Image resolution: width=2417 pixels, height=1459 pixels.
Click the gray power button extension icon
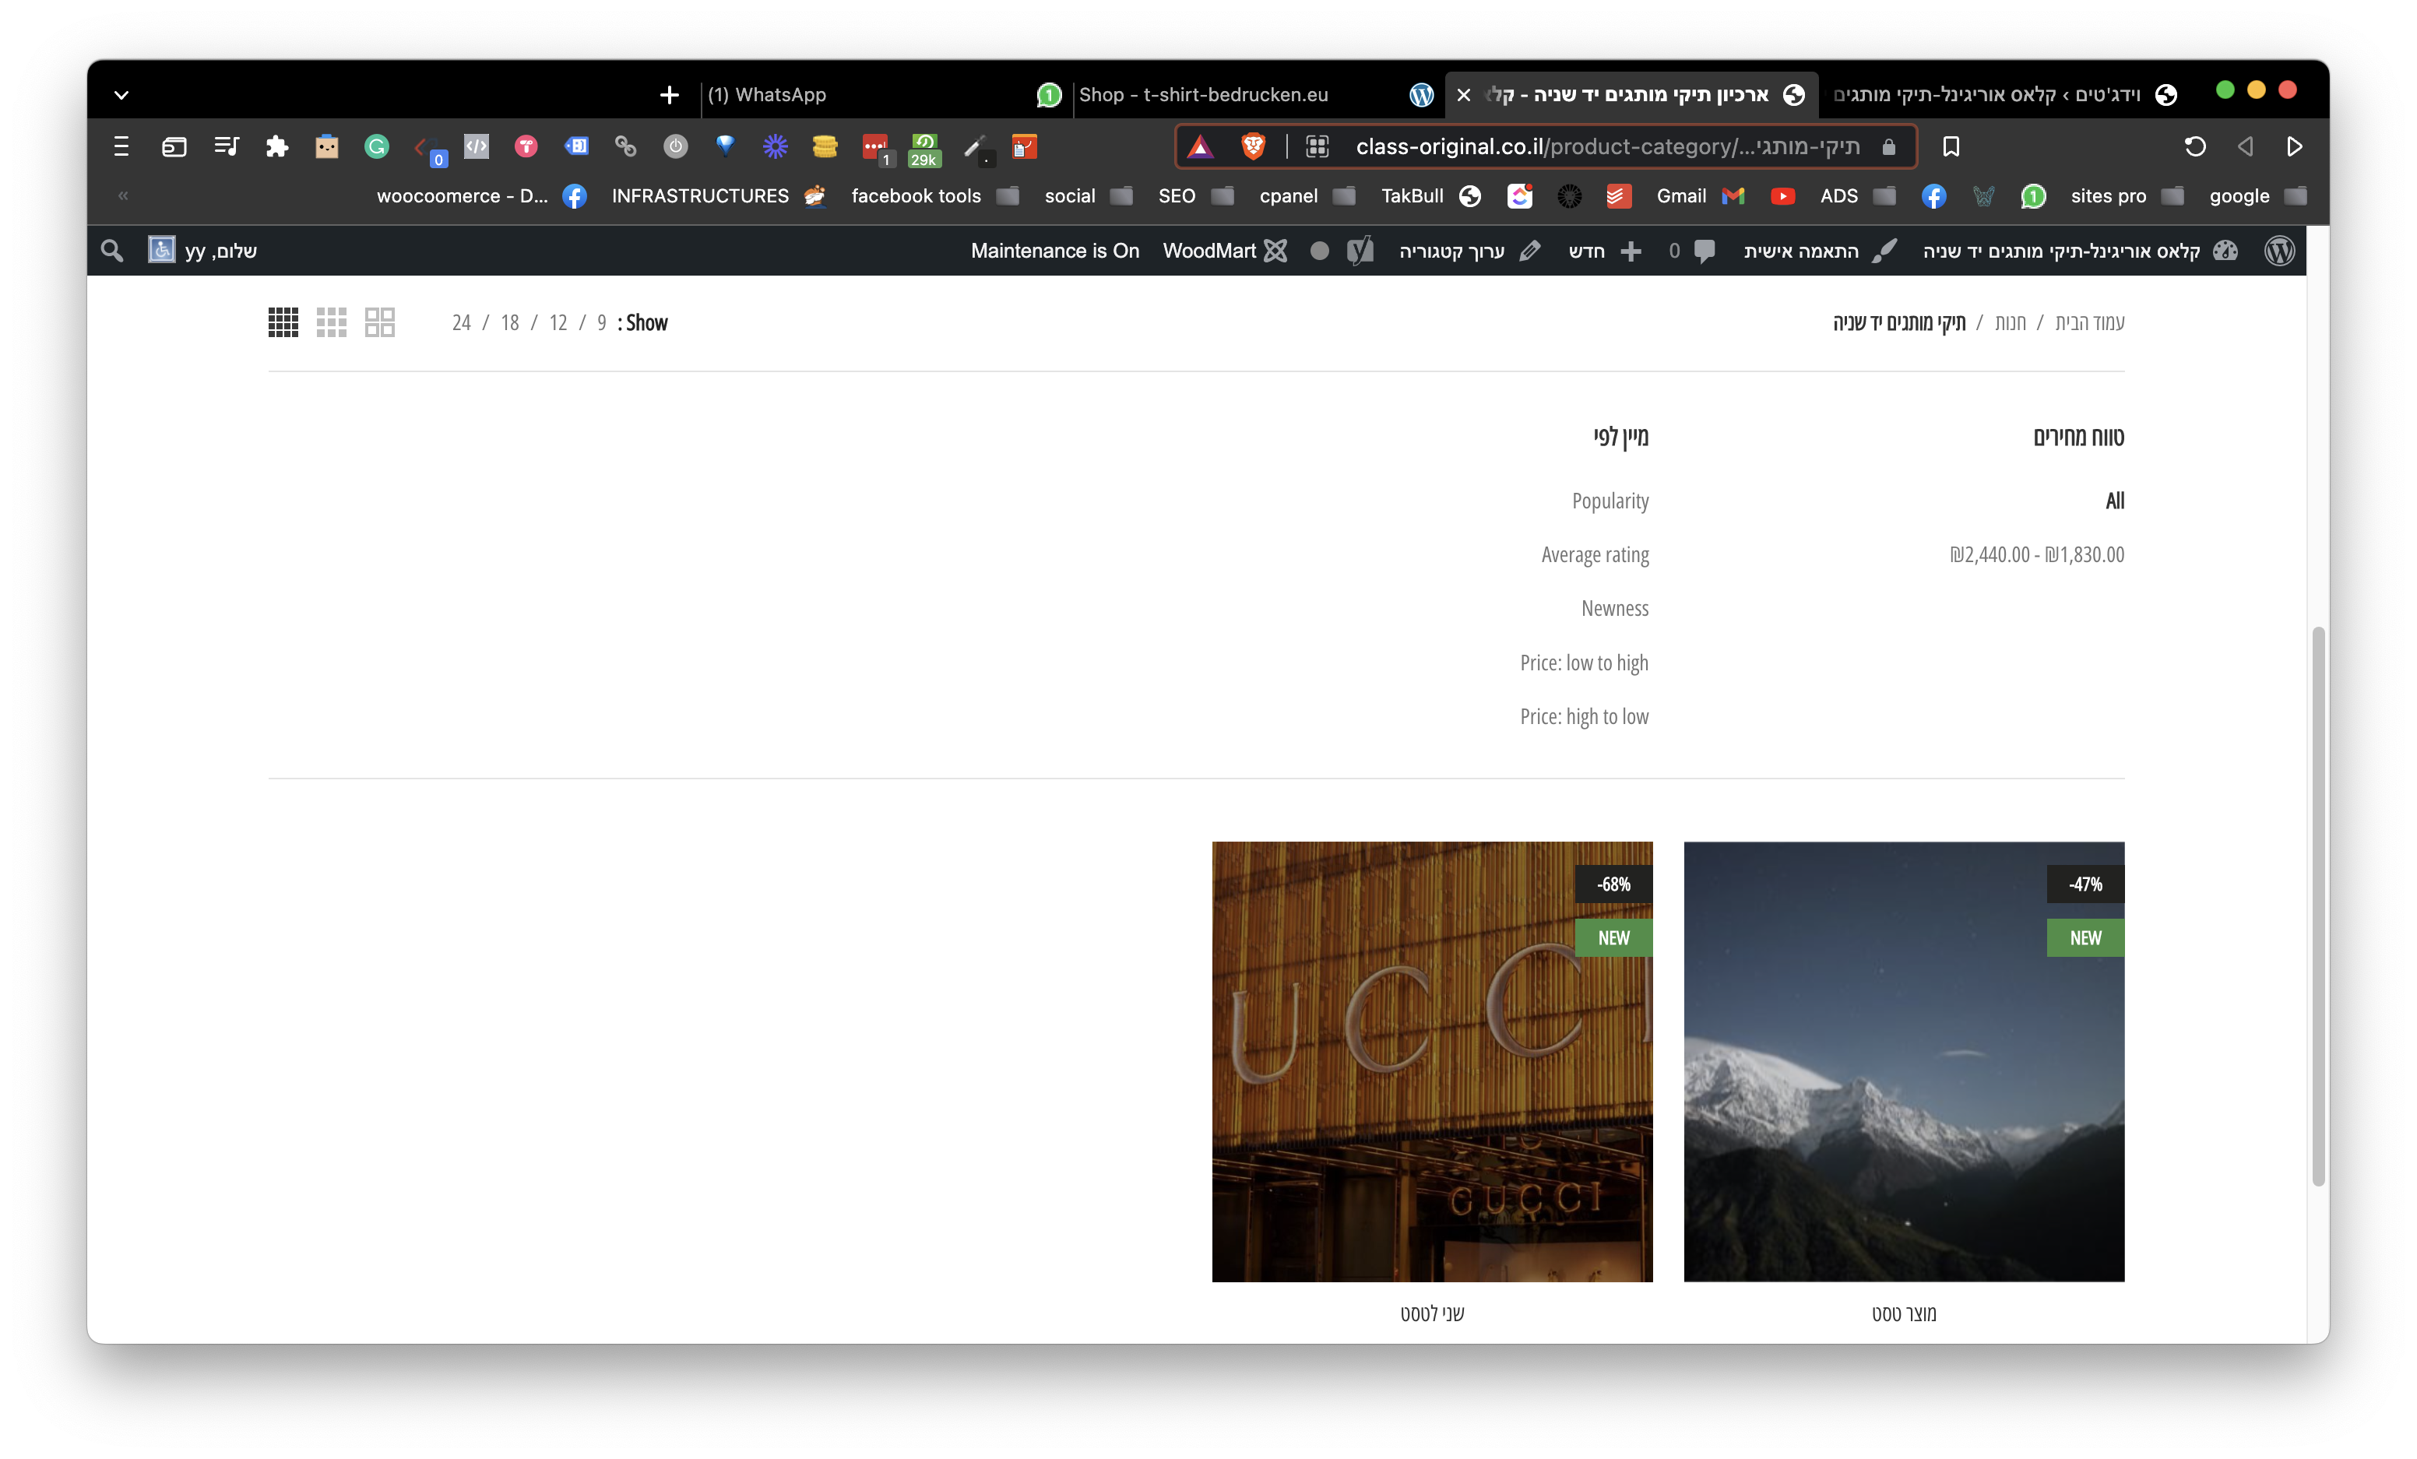(x=676, y=147)
